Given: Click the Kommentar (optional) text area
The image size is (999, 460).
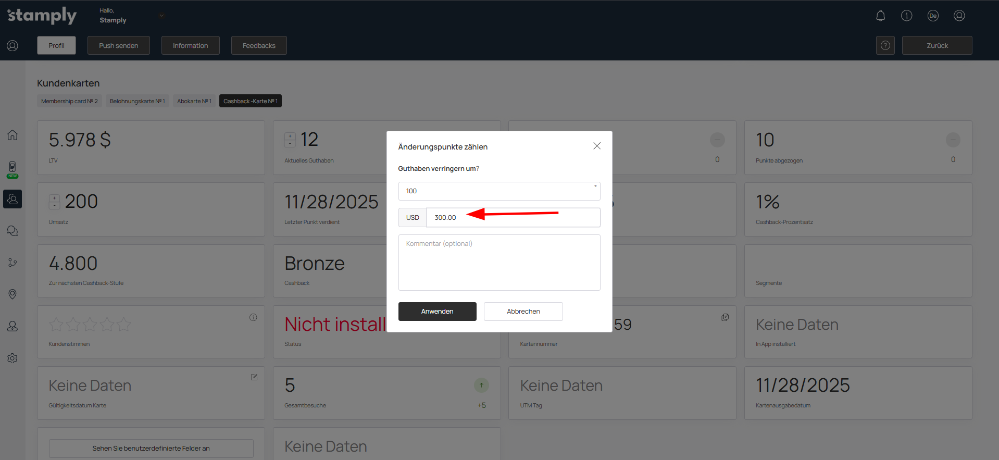Looking at the screenshot, I should 498,263.
